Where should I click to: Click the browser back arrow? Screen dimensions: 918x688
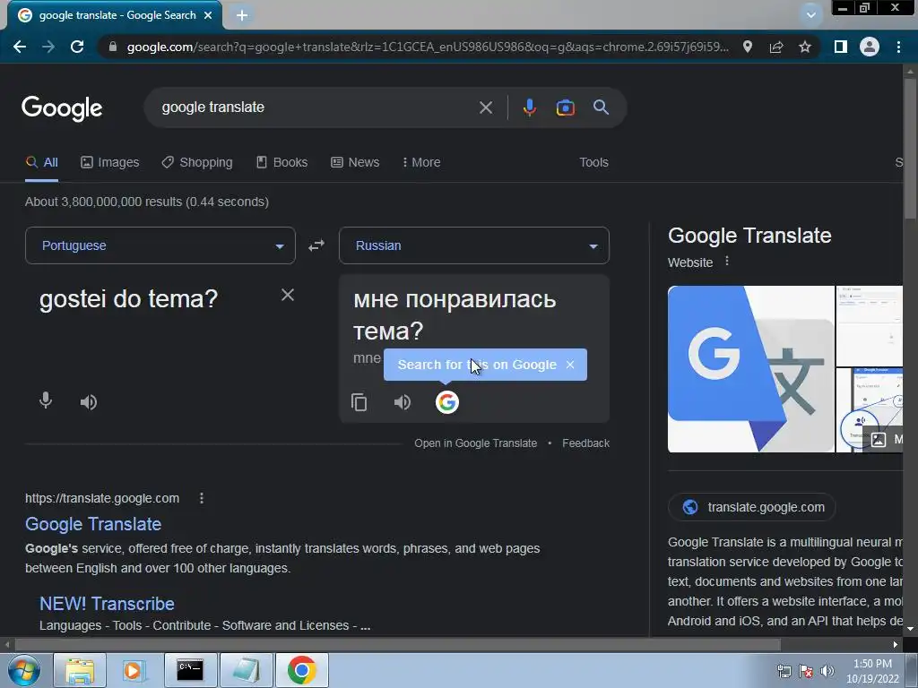coord(20,47)
